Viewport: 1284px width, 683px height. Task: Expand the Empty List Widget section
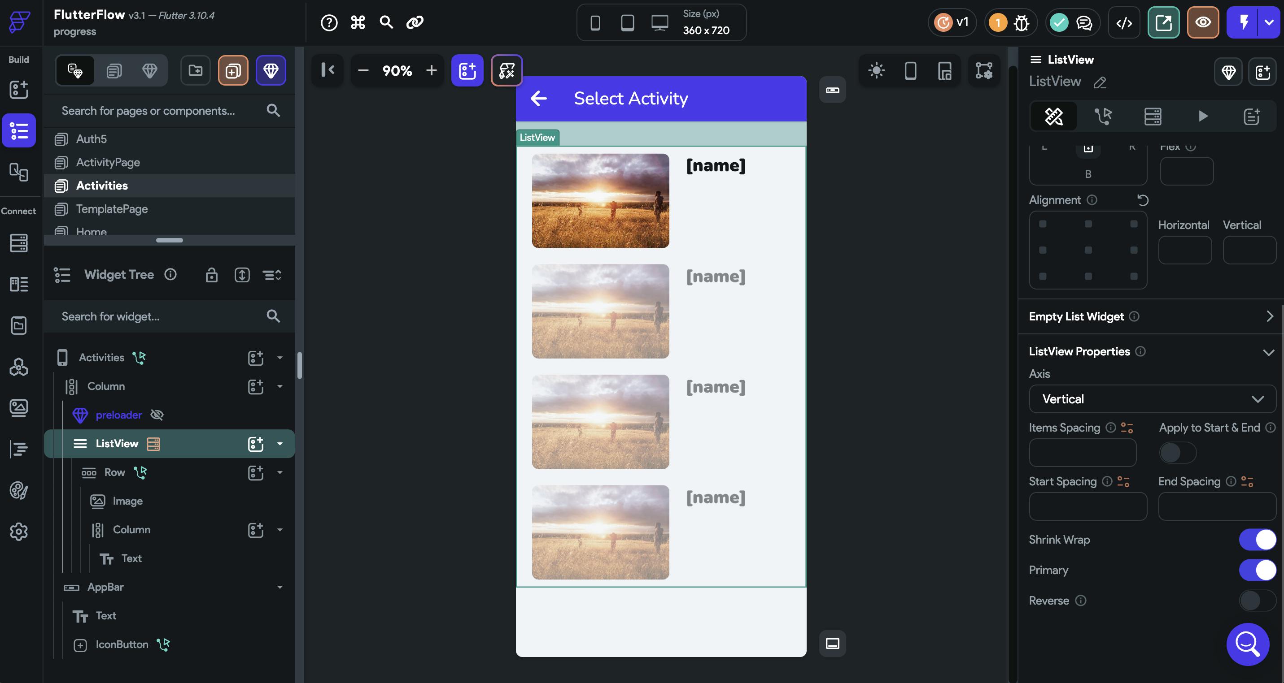point(1269,316)
